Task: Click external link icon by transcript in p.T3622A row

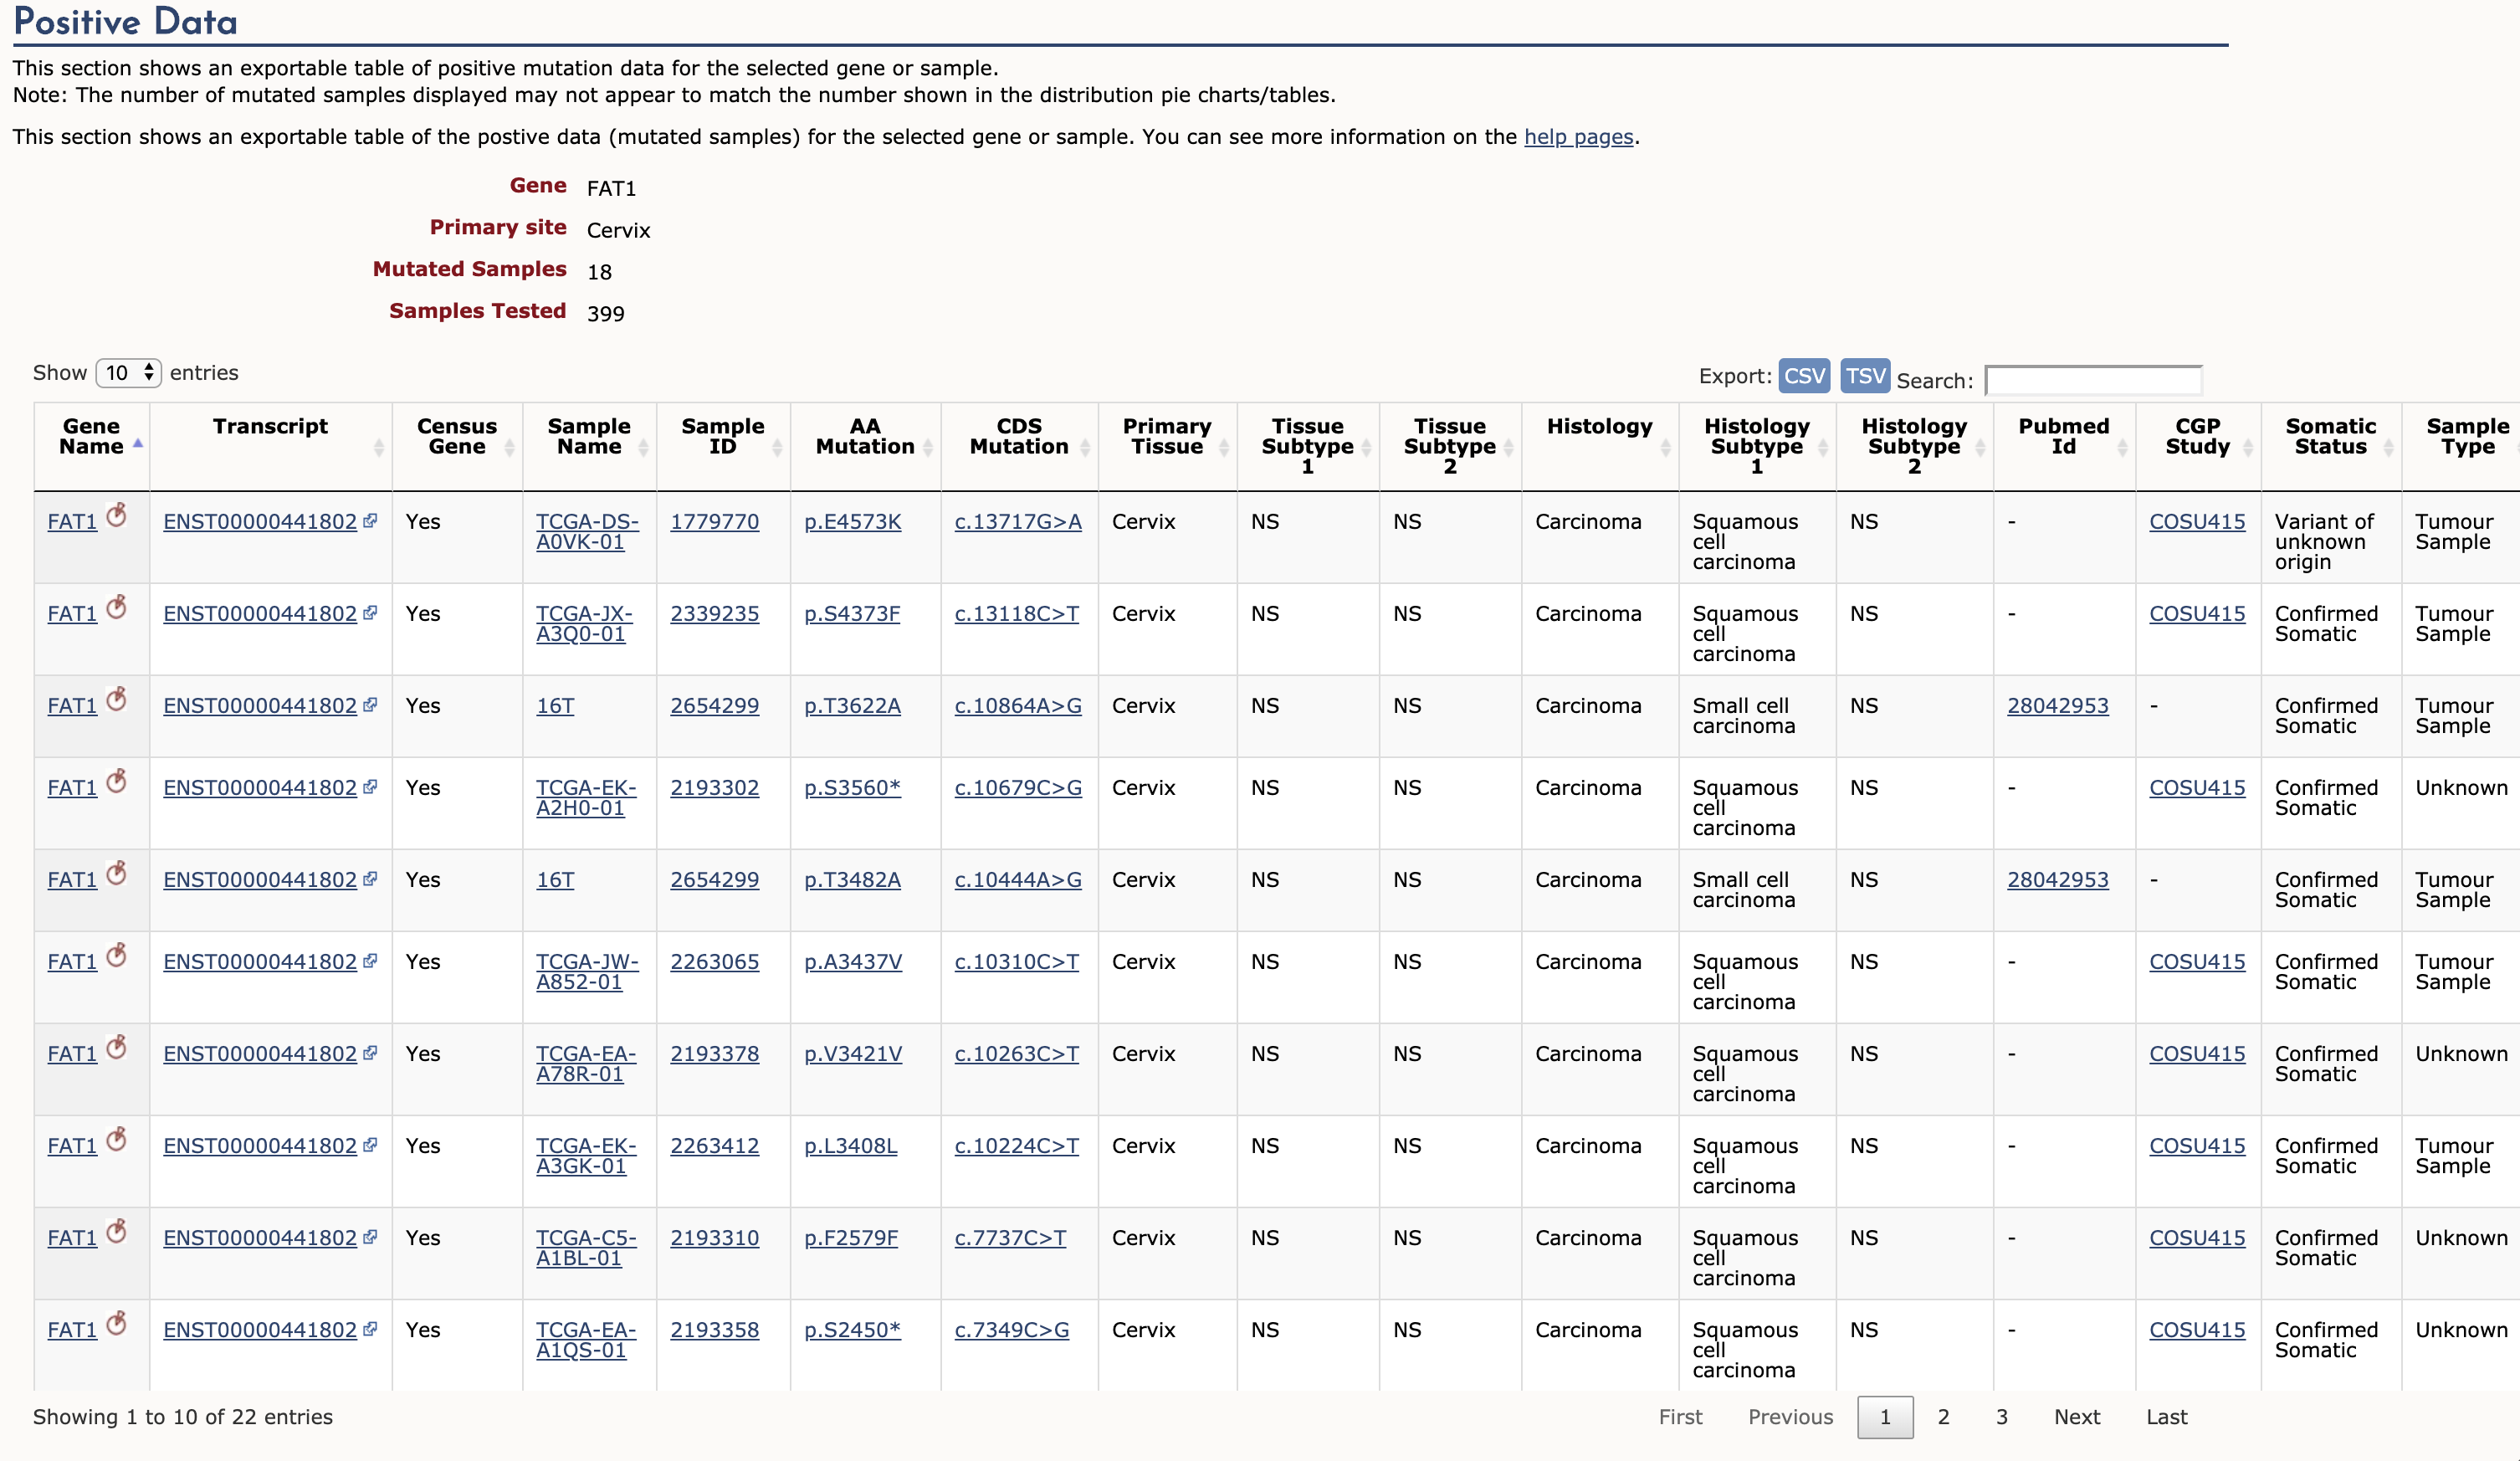Action: tap(370, 704)
